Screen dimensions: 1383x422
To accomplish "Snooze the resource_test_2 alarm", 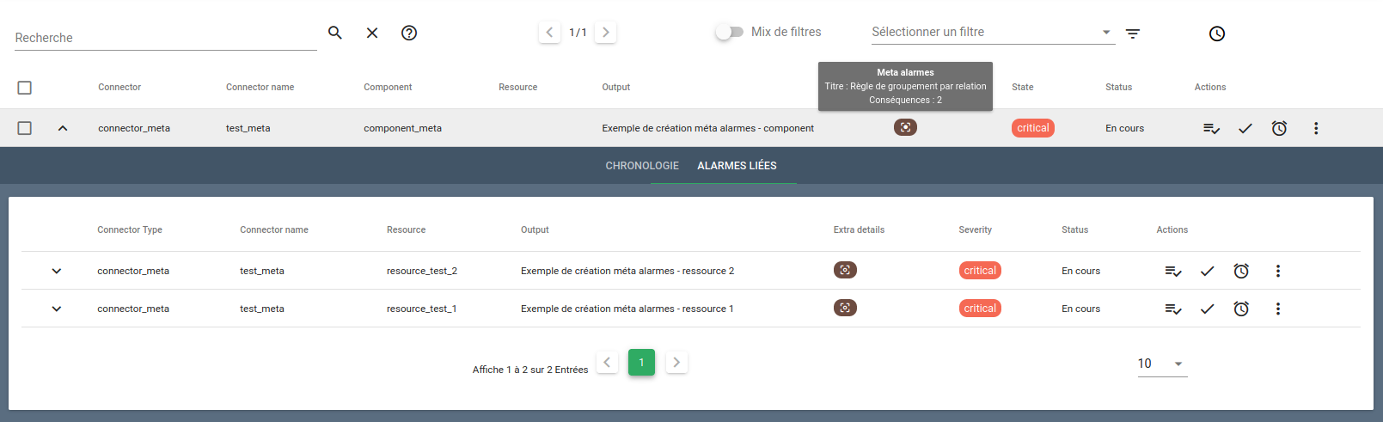I will [1241, 271].
